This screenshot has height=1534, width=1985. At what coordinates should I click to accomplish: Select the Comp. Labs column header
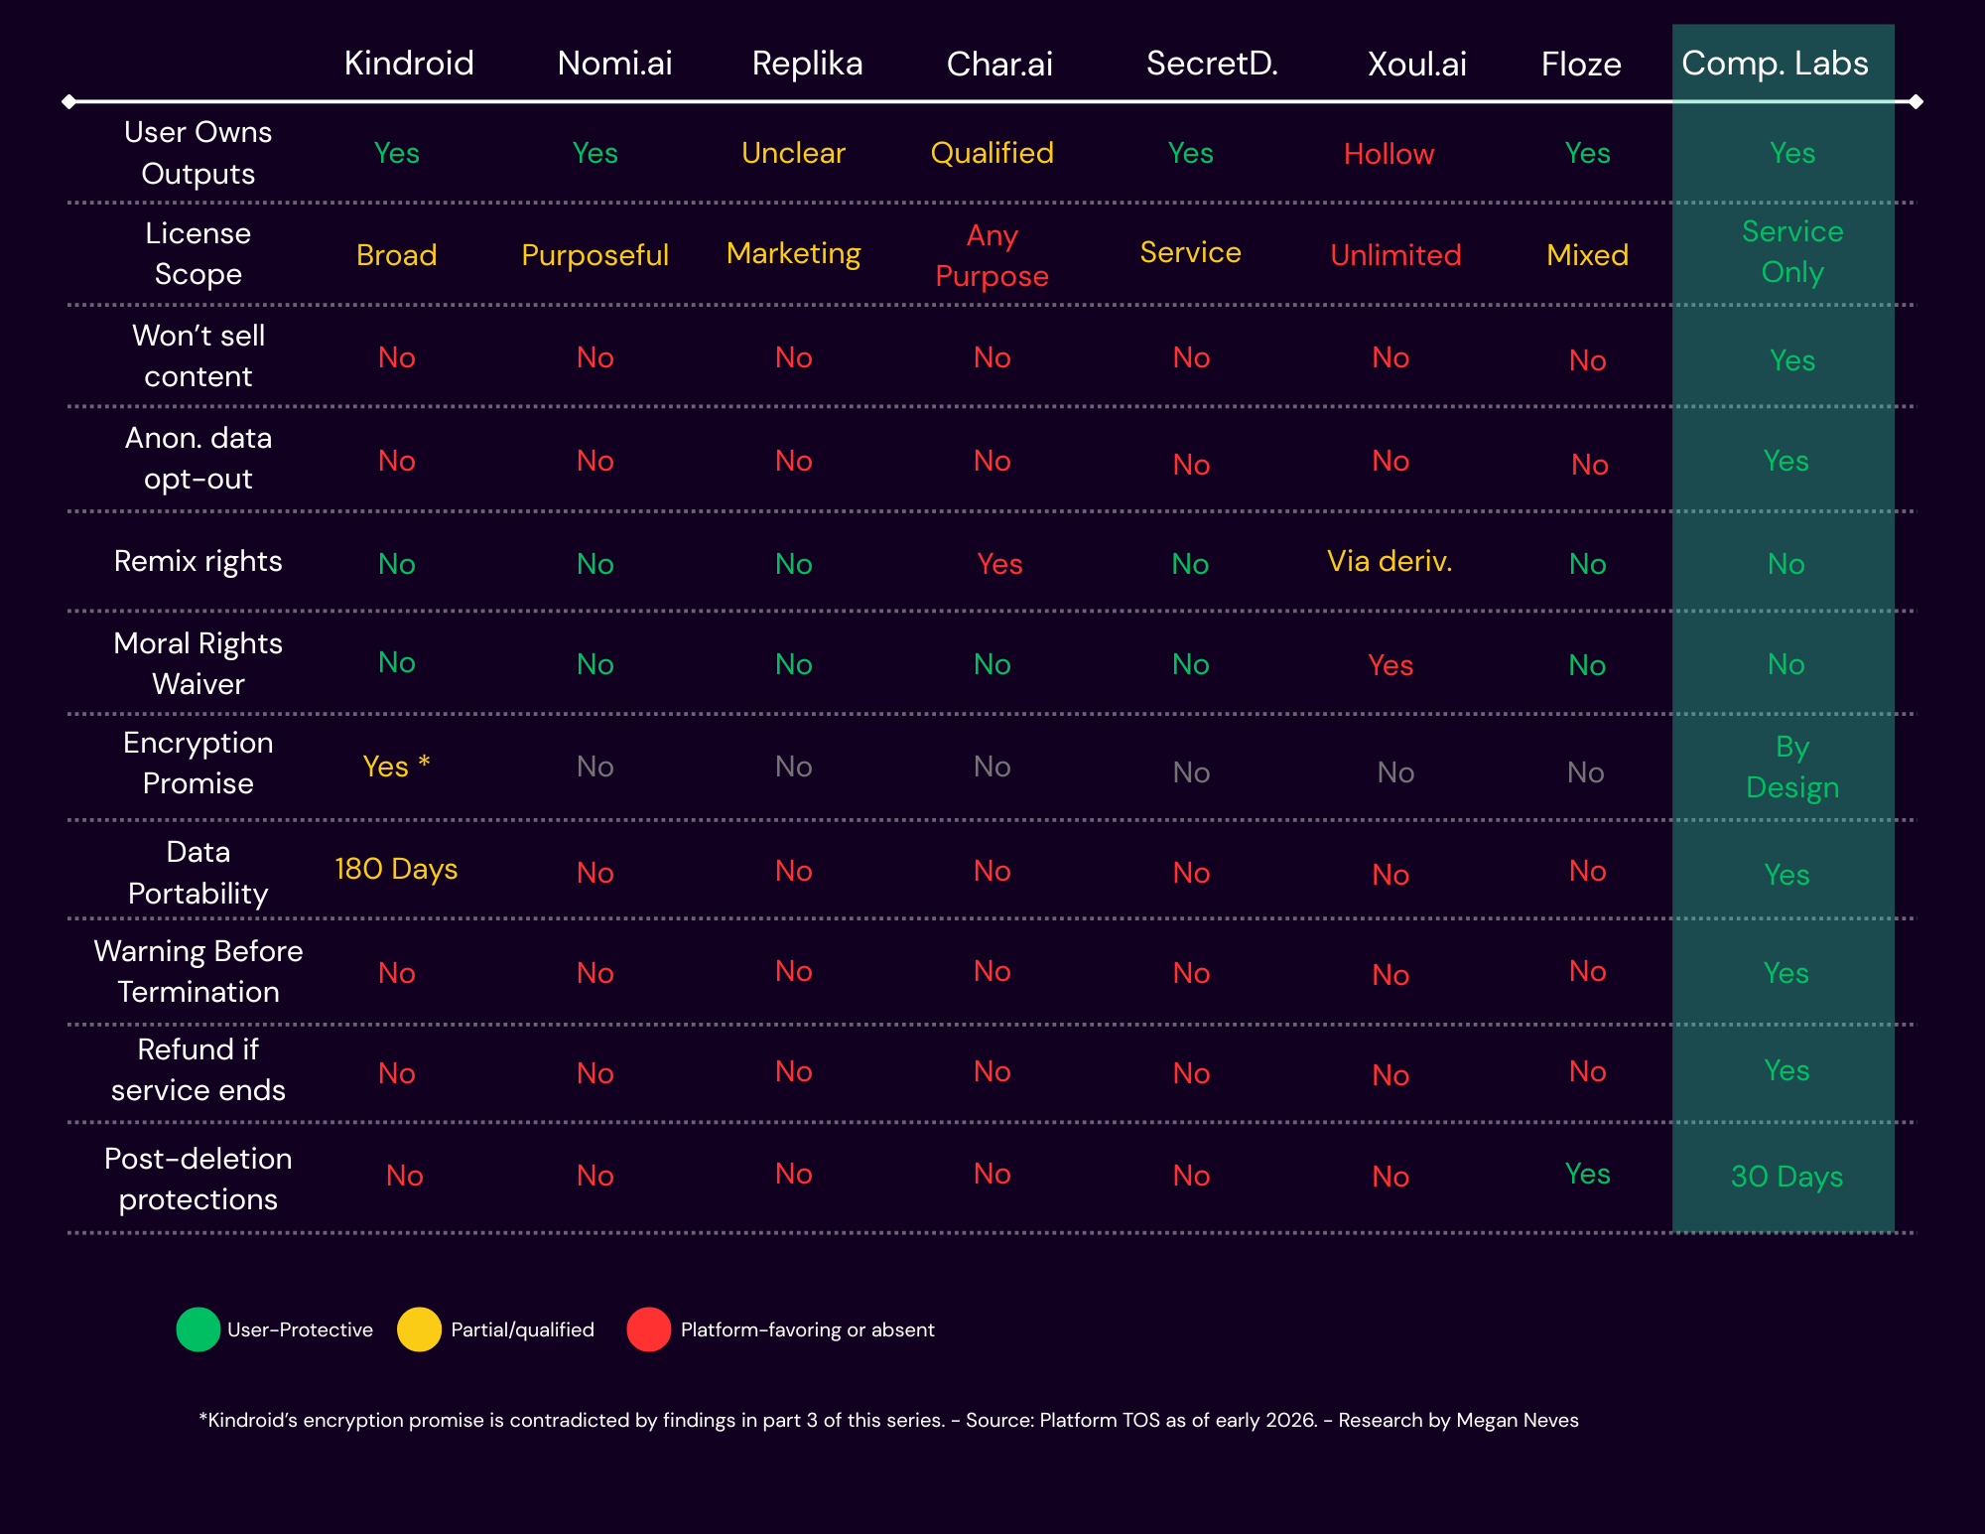(x=1775, y=64)
